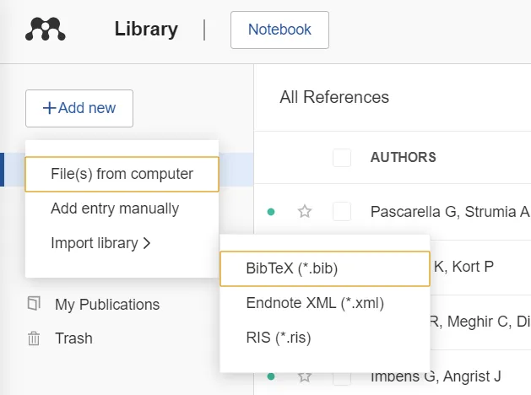531x395 pixels.
Task: Star the Pascarella G, Strumia A reference
Action: tap(305, 212)
